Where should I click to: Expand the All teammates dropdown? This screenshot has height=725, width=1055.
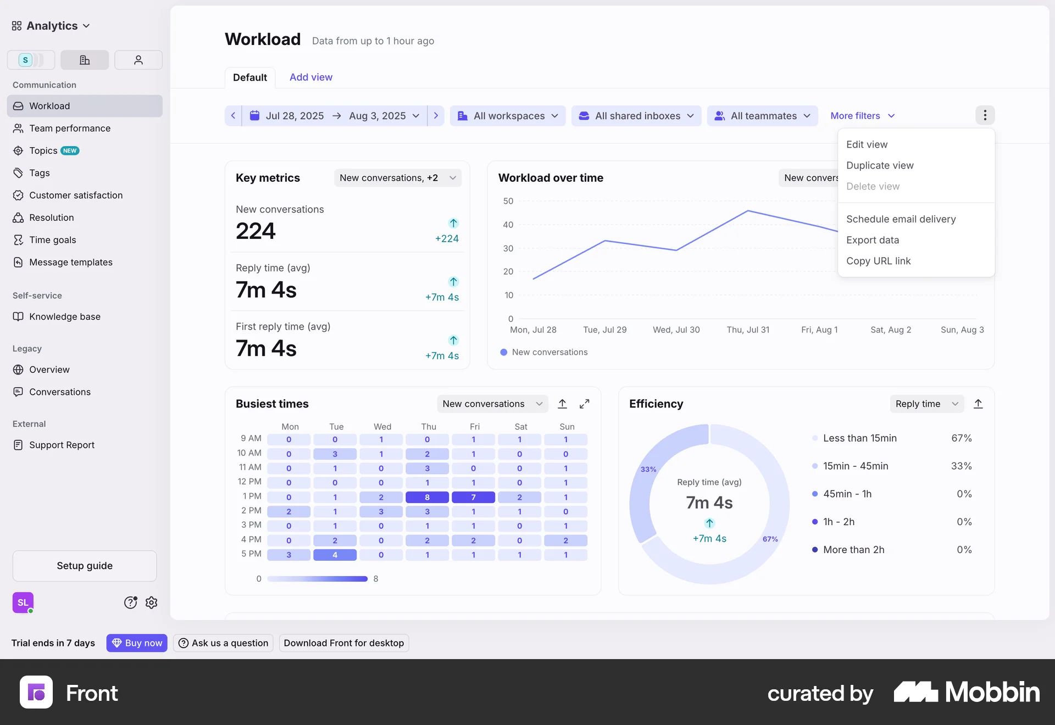[762, 116]
